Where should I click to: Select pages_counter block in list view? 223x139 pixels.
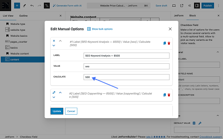19,42
